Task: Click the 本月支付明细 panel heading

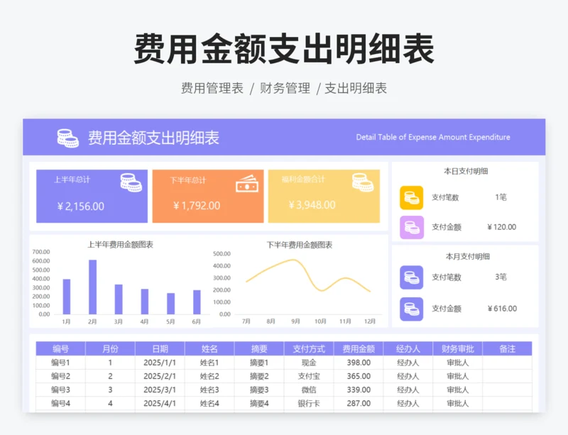Action: point(467,257)
